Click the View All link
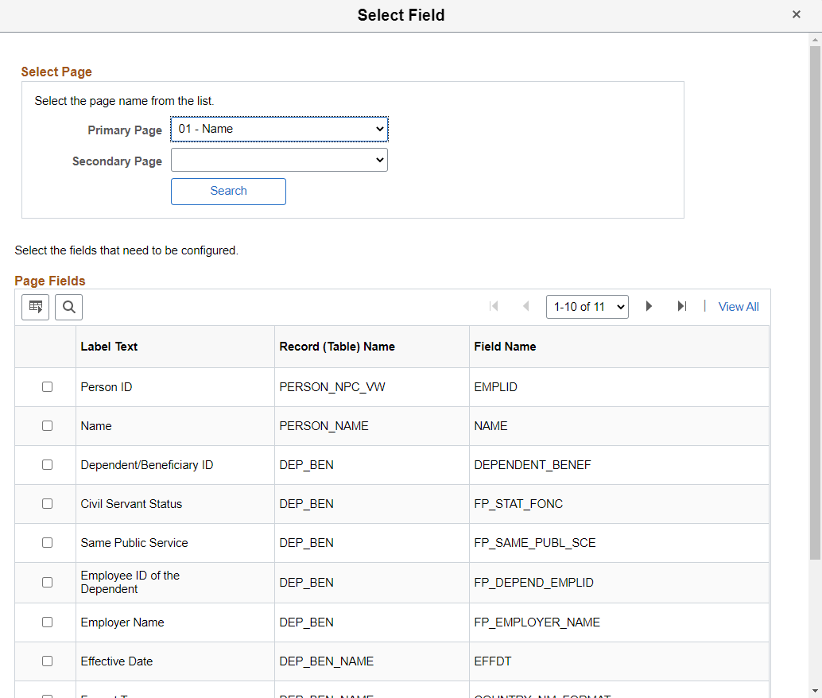 (739, 307)
